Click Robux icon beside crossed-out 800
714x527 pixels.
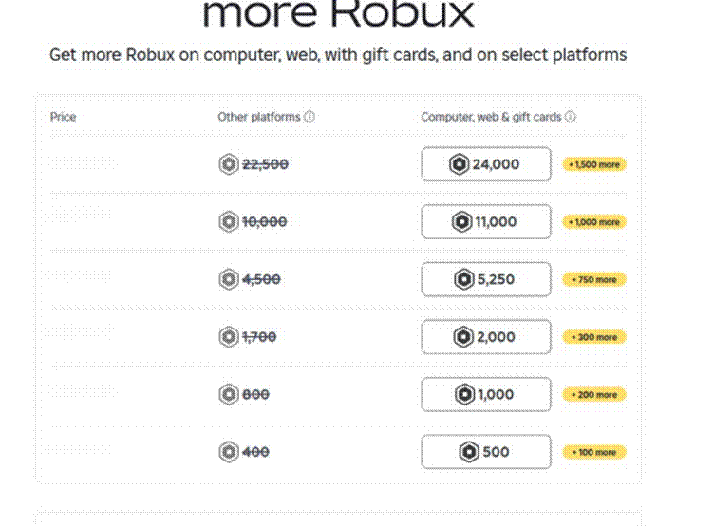(x=229, y=394)
